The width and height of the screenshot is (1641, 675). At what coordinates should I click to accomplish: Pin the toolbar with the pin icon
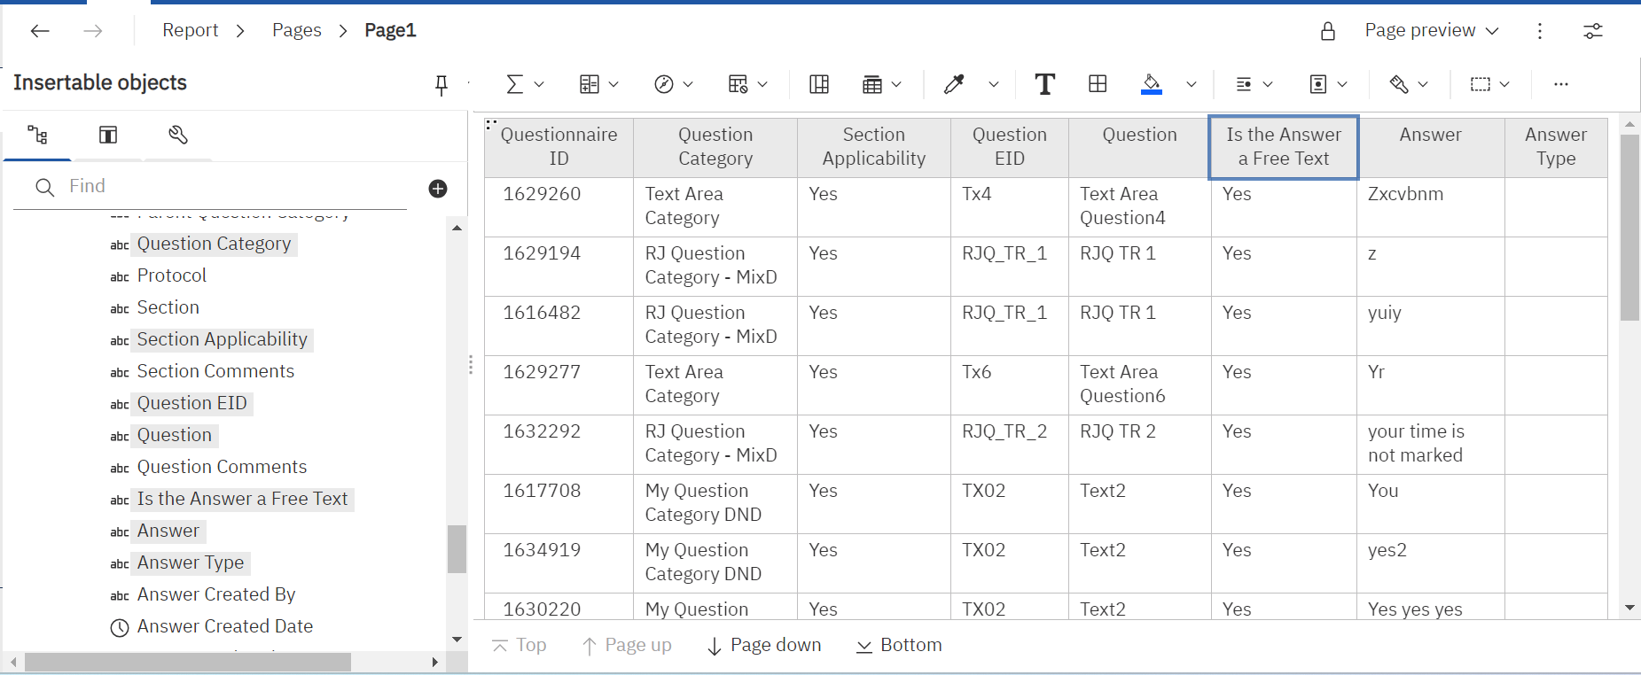(442, 84)
